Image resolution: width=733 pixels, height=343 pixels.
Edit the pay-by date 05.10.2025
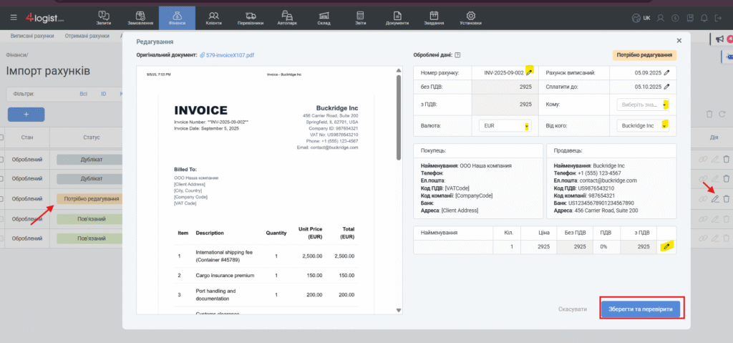tap(667, 88)
